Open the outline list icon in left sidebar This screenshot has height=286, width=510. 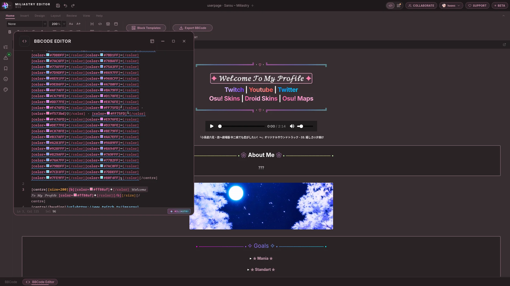6,47
